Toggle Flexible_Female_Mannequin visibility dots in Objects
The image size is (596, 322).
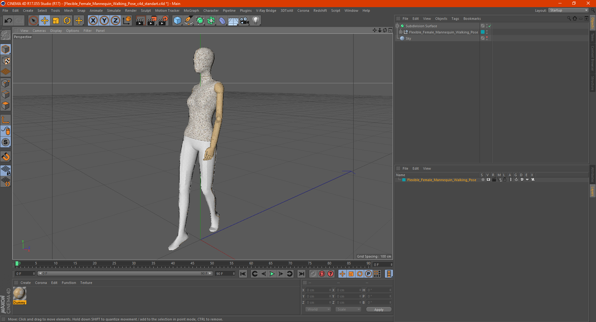coord(487,32)
